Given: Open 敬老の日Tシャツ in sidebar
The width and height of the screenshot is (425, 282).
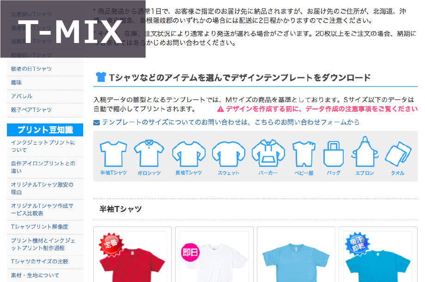Looking at the screenshot, I should pos(31,69).
